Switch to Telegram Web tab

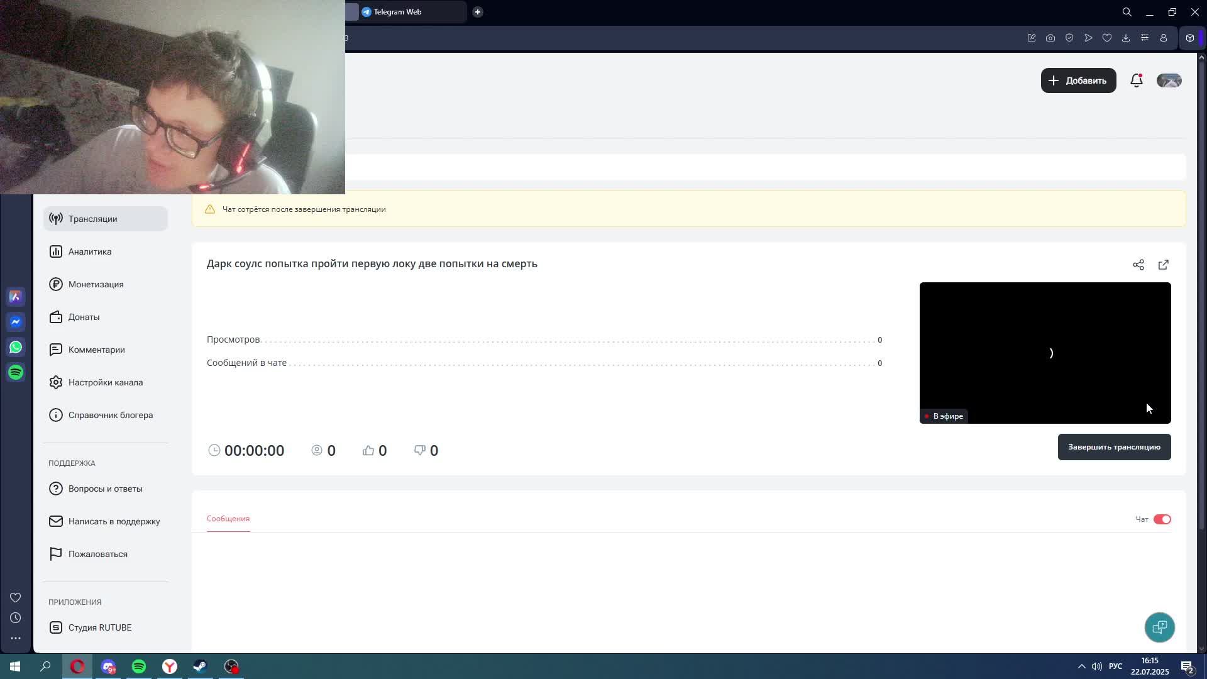pyautogui.click(x=402, y=12)
